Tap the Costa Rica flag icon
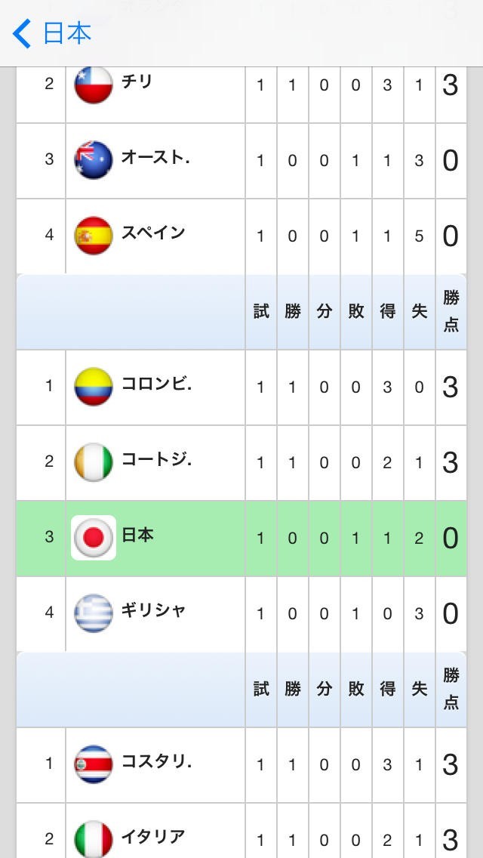 [94, 764]
